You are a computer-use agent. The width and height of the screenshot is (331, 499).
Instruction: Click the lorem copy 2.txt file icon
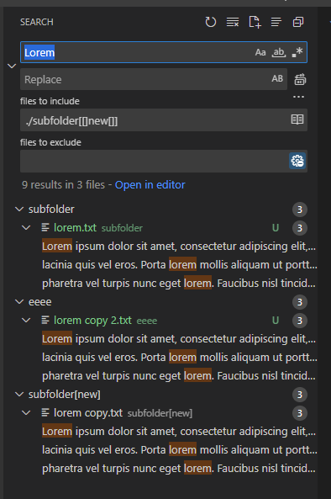click(x=45, y=320)
